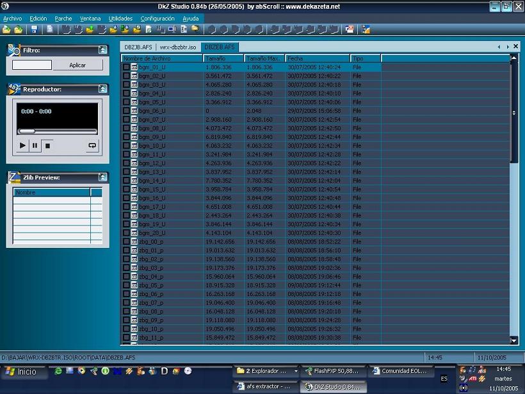Image resolution: width=525 pixels, height=394 pixels.
Task: Check the box for bgm_01_U
Action: [x=126, y=67]
